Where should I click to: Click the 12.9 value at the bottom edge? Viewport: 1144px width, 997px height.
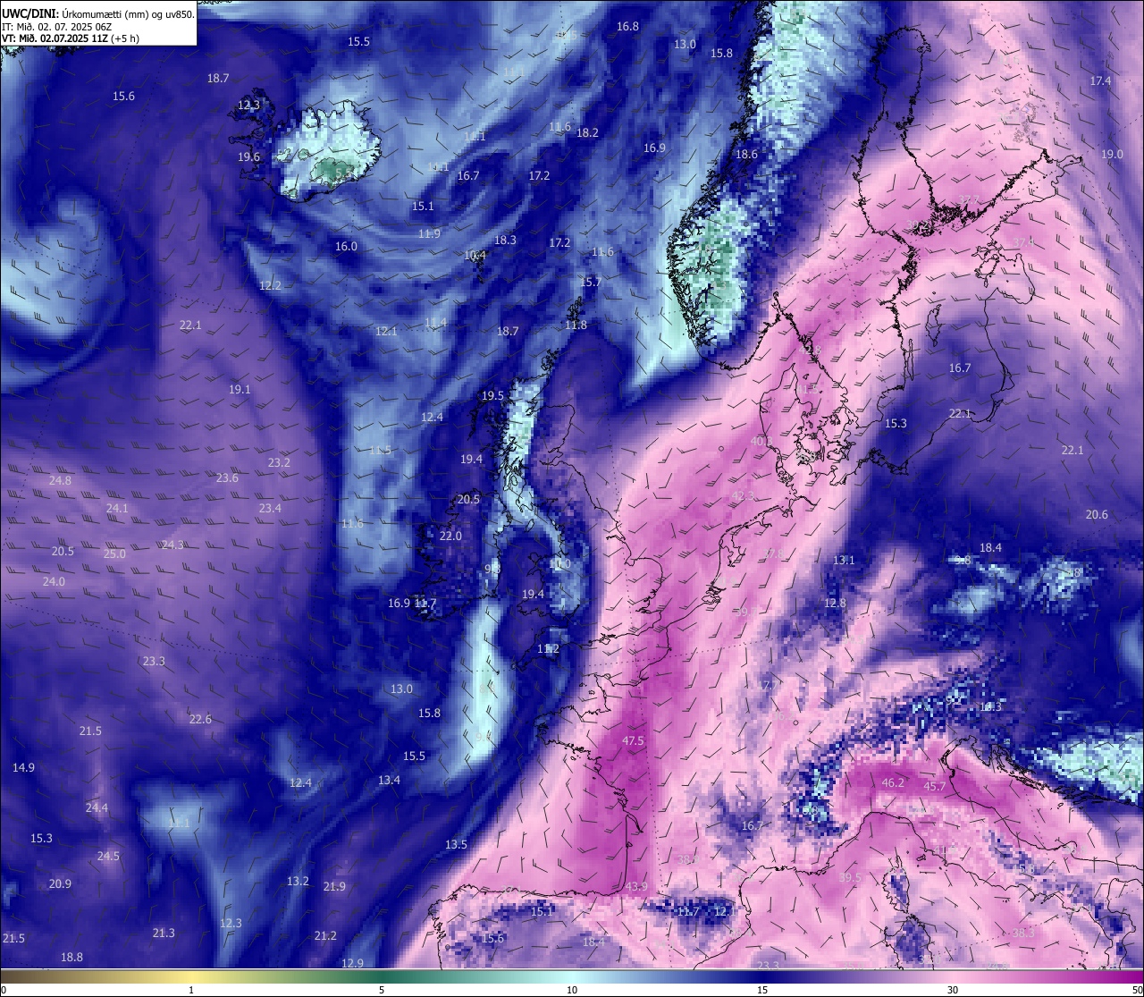353,964
